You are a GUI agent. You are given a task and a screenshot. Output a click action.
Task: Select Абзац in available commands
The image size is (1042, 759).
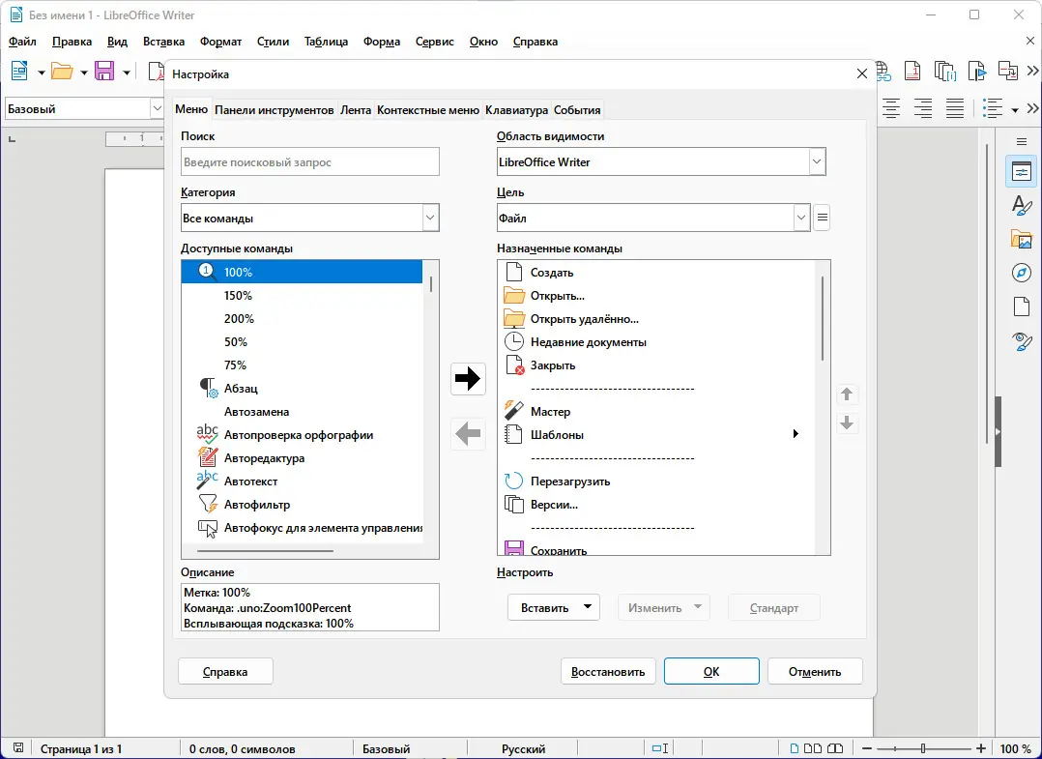tap(302, 388)
